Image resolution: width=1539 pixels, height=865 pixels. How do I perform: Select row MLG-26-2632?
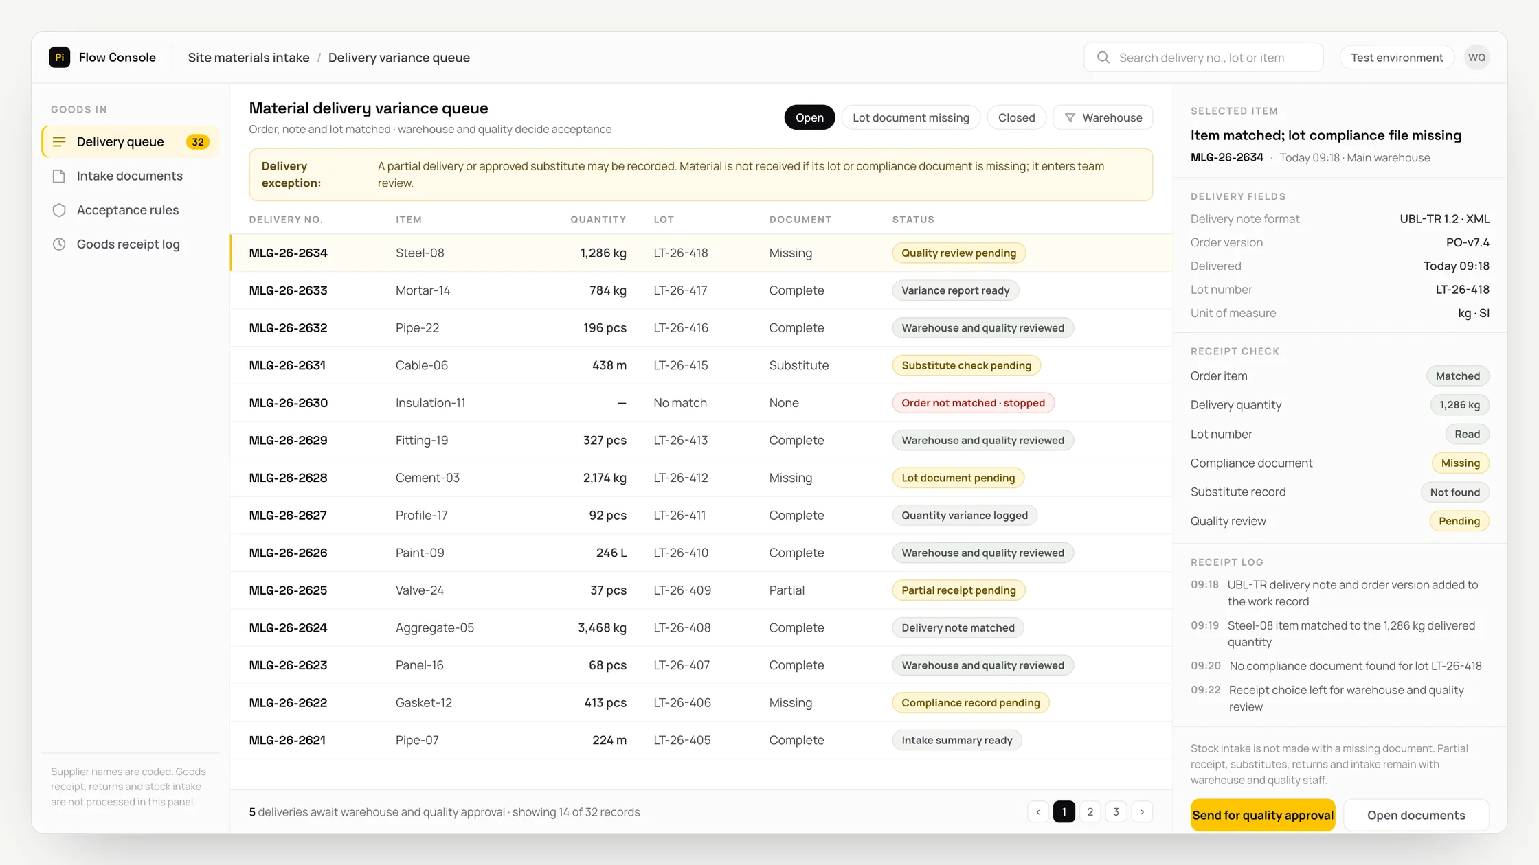(x=701, y=328)
